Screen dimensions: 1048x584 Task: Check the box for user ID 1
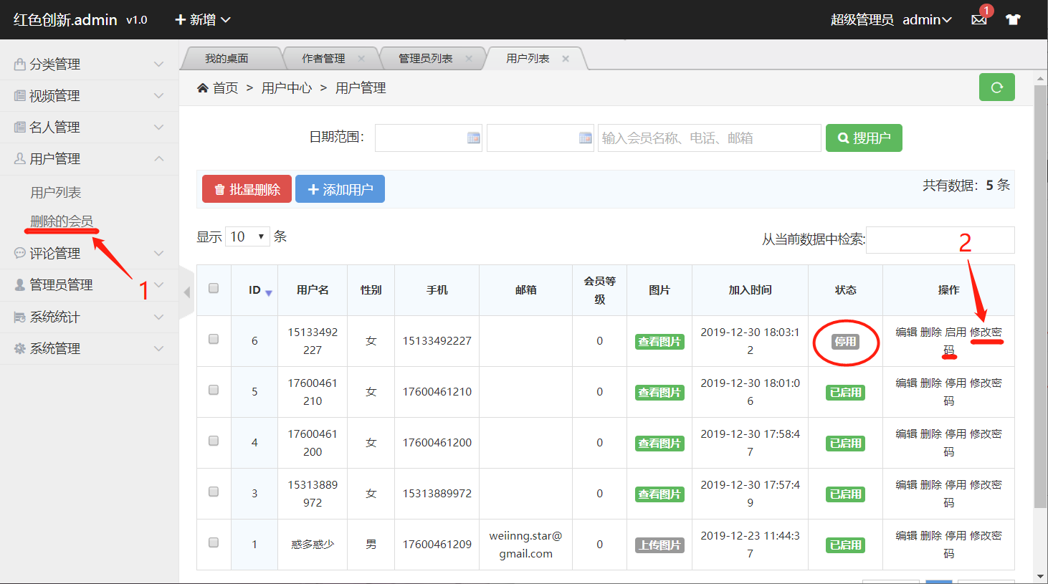pos(214,542)
